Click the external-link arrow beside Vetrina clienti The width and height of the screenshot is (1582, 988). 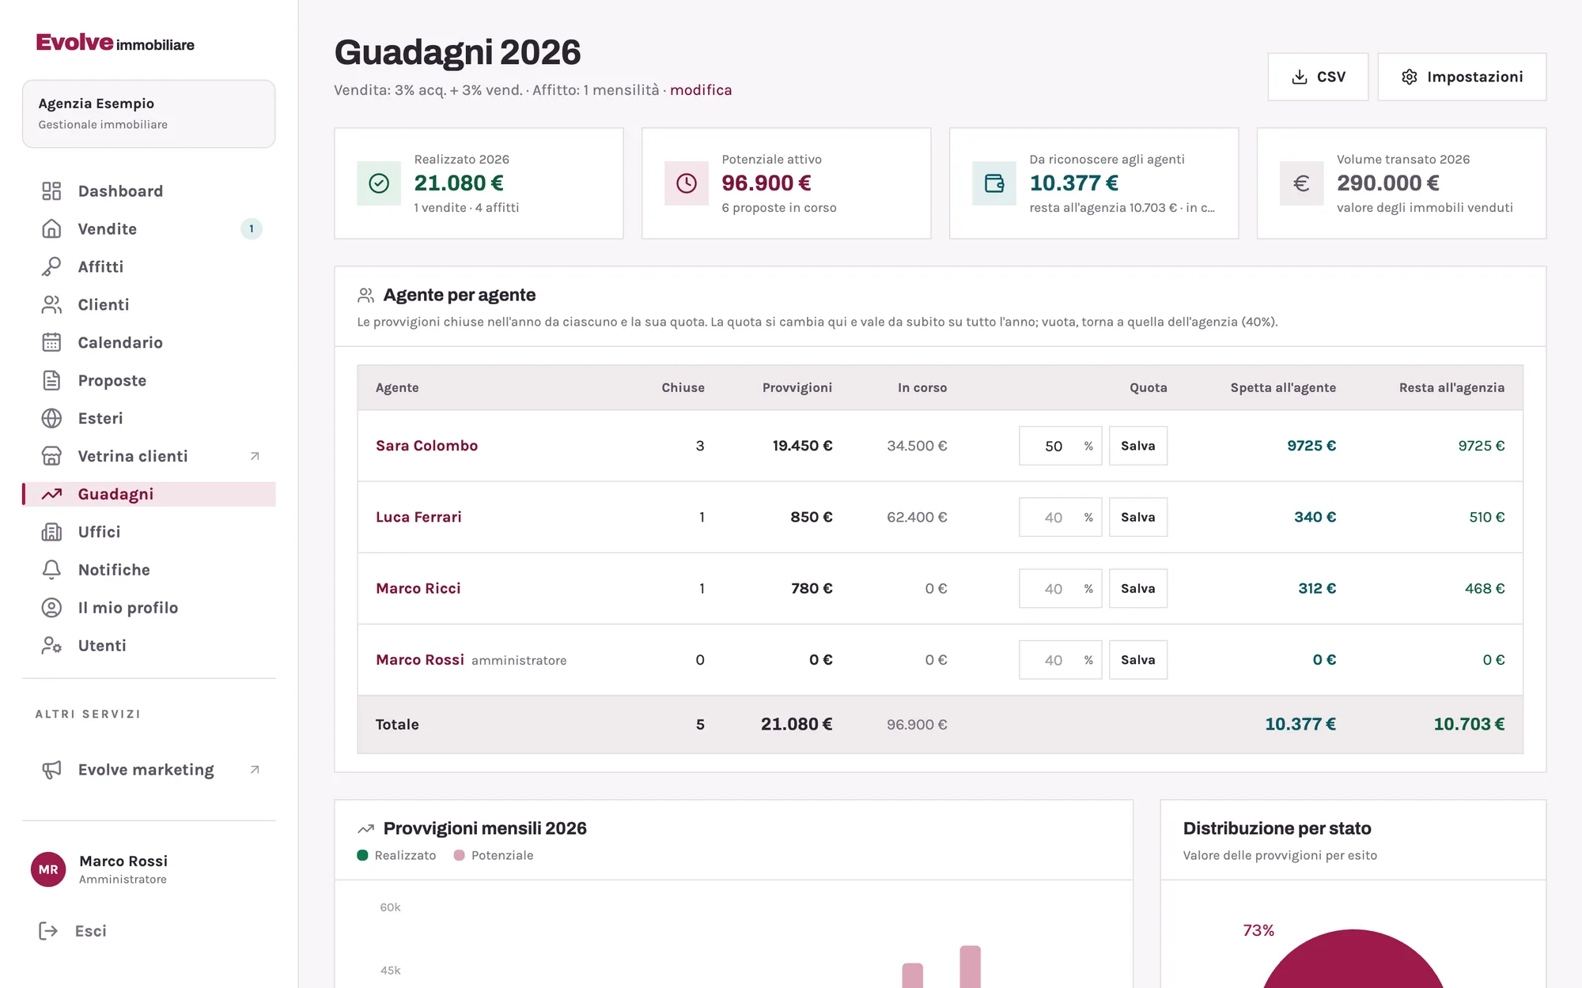coord(255,457)
